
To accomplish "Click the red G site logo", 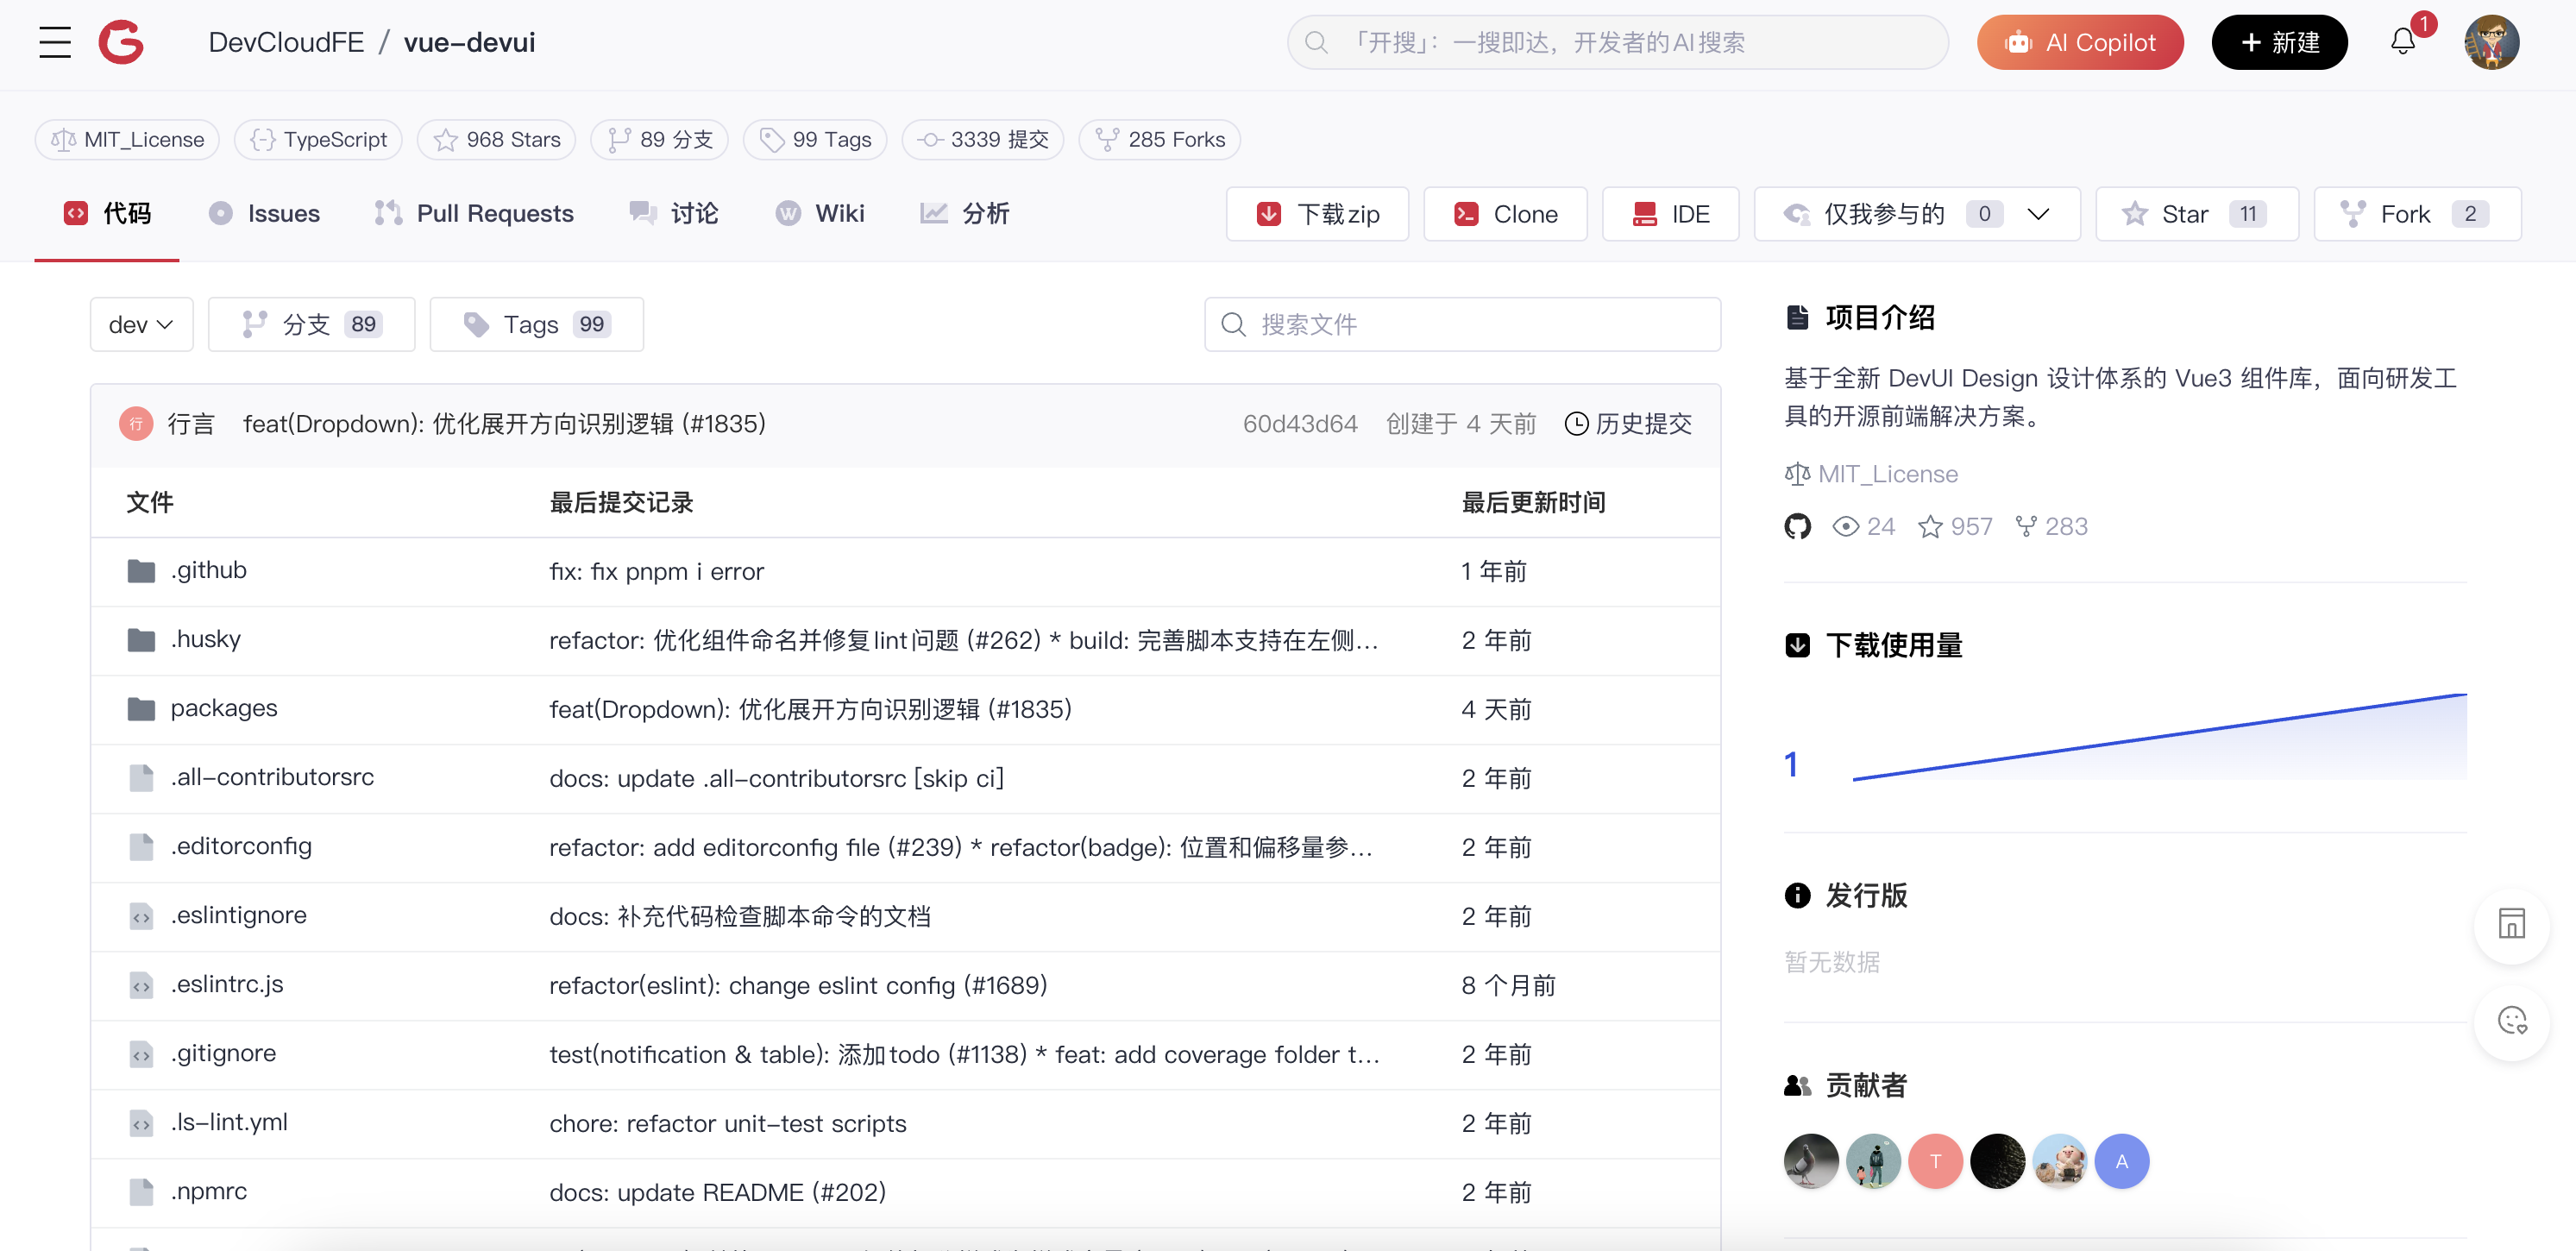I will click(x=121, y=42).
